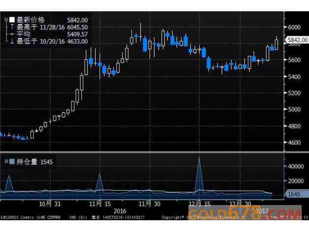Viewport: 309px width, 232px height.
Task: Collapse the price legend expander box
Action: [x=6, y=20]
